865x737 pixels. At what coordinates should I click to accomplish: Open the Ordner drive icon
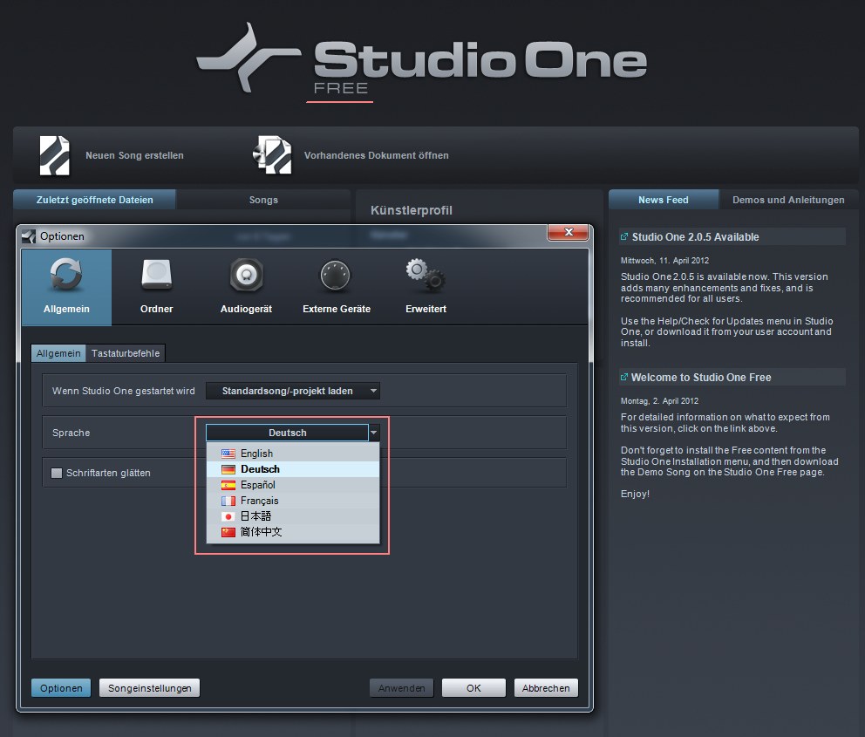pos(157,275)
